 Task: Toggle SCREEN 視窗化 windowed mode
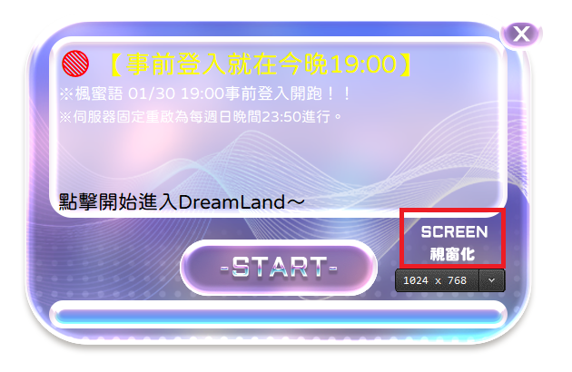453,238
